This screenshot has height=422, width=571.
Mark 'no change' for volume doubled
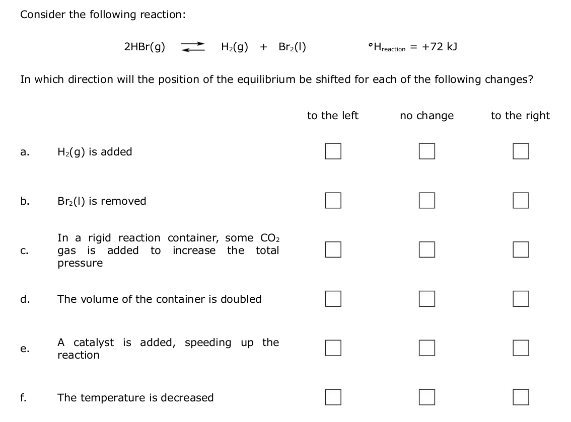(427, 298)
